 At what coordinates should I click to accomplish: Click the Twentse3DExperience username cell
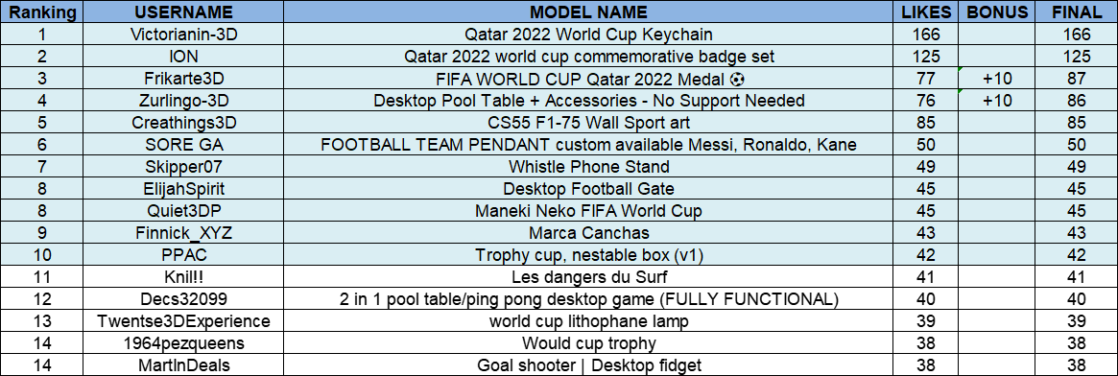pyautogui.click(x=184, y=321)
